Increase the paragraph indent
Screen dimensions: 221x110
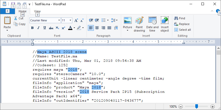pos(97,20)
